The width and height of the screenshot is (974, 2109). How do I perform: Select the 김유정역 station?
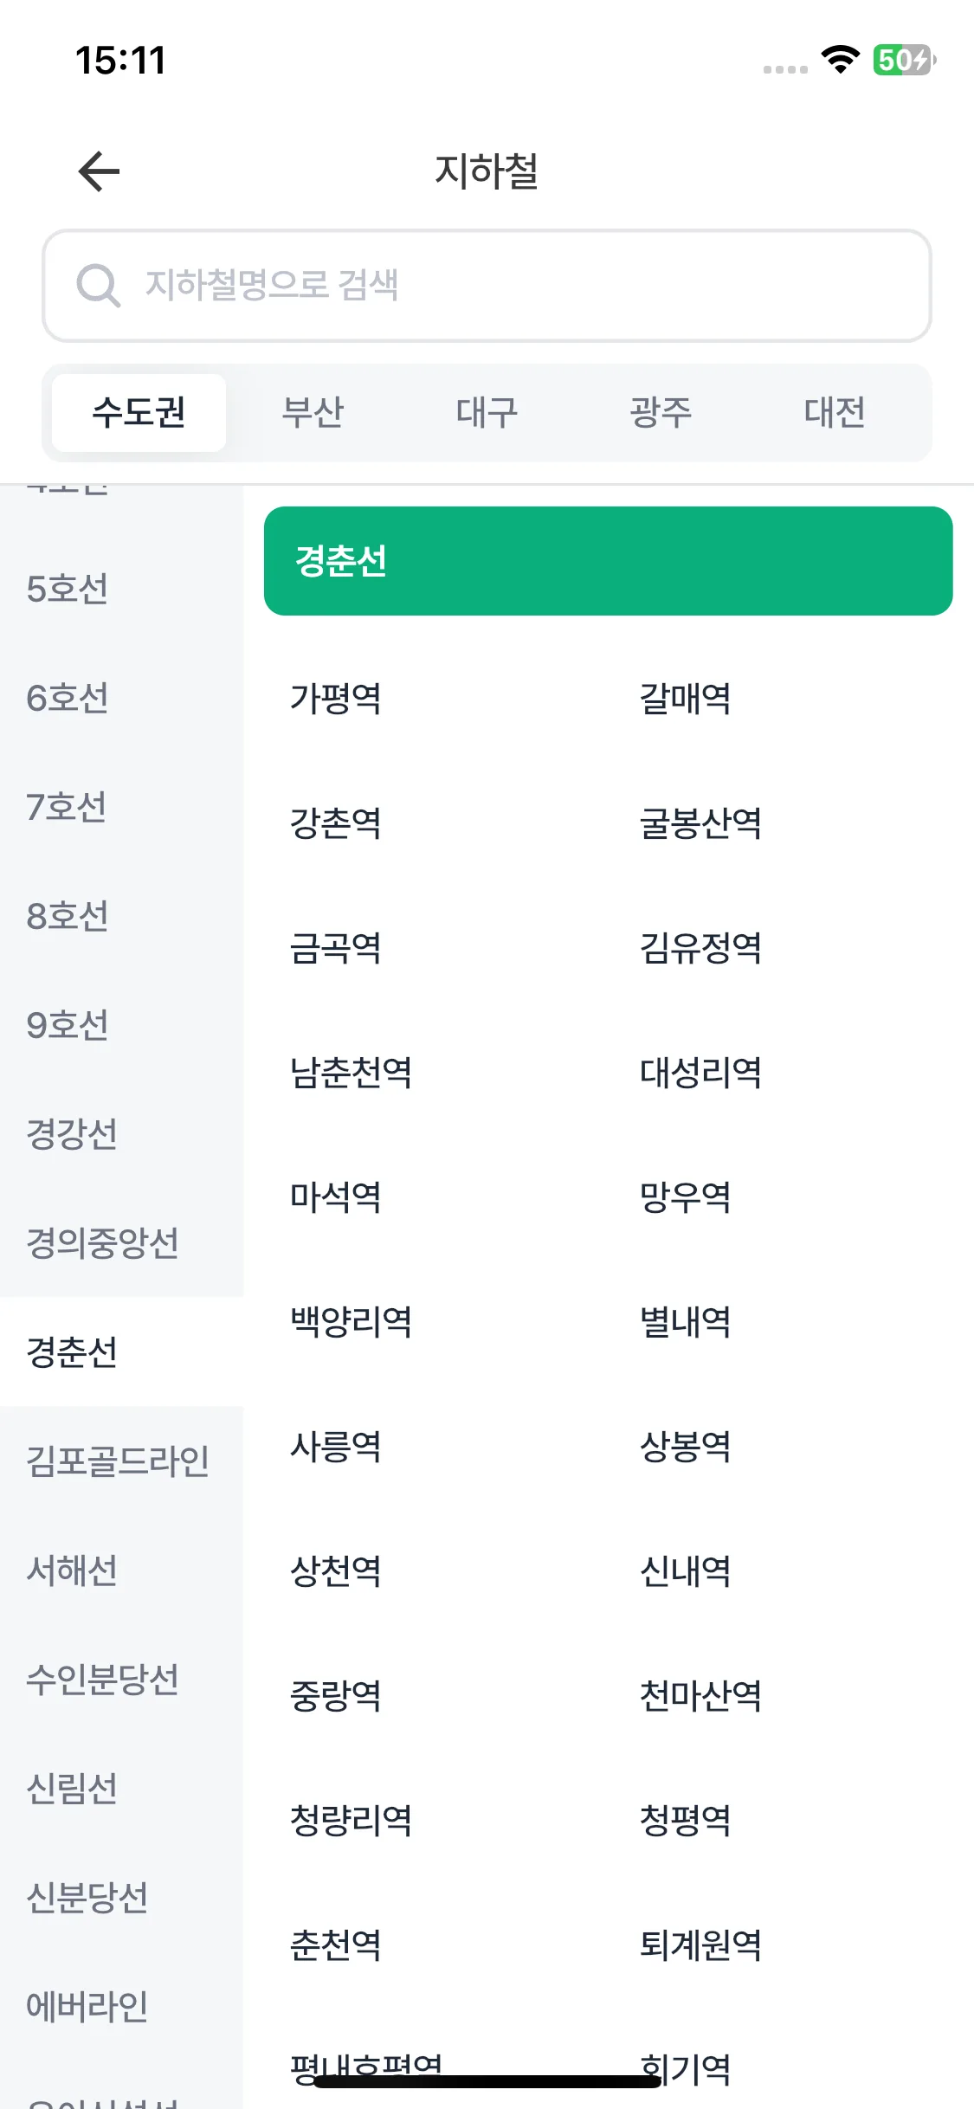click(700, 948)
